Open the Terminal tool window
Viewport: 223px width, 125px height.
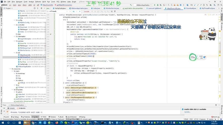[x=52, y=117]
